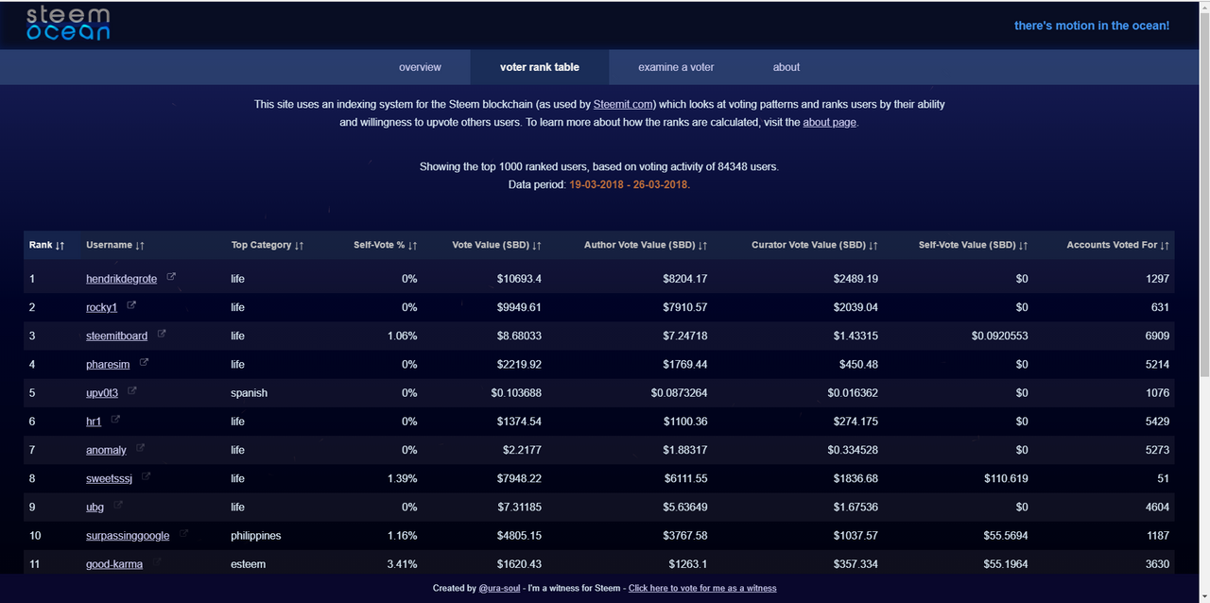Image resolution: width=1210 pixels, height=603 pixels.
Task: Sort table by Username column
Action: pos(115,245)
